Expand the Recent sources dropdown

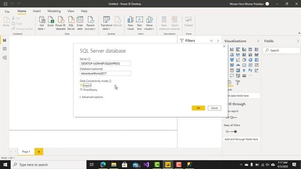pos(95,29)
